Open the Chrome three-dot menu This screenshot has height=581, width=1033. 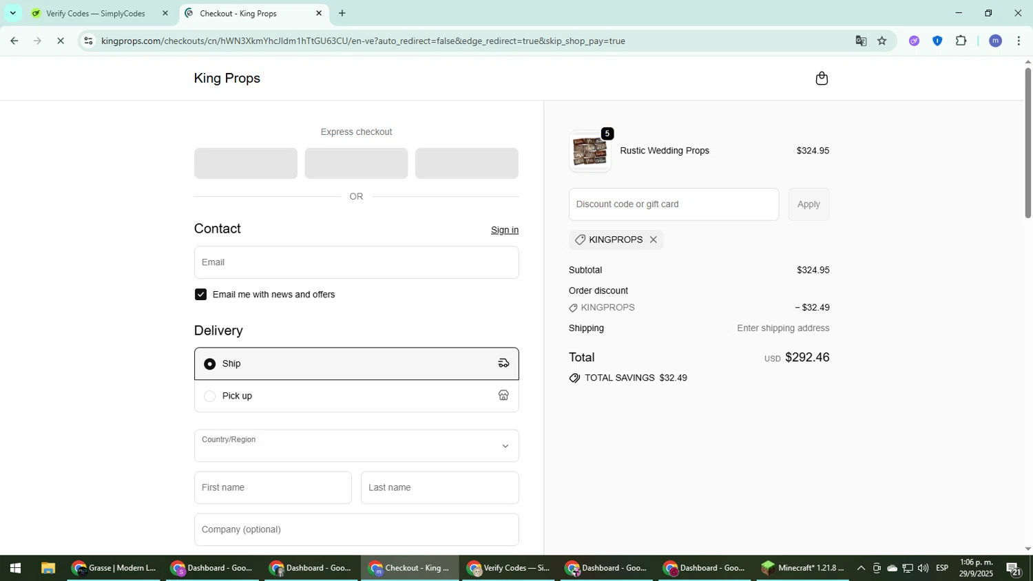pos(1019,41)
